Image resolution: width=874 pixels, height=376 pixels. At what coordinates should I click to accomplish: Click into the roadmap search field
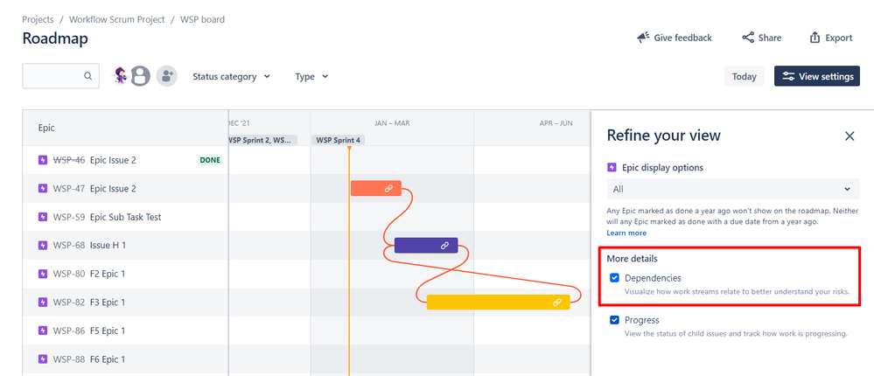click(60, 76)
